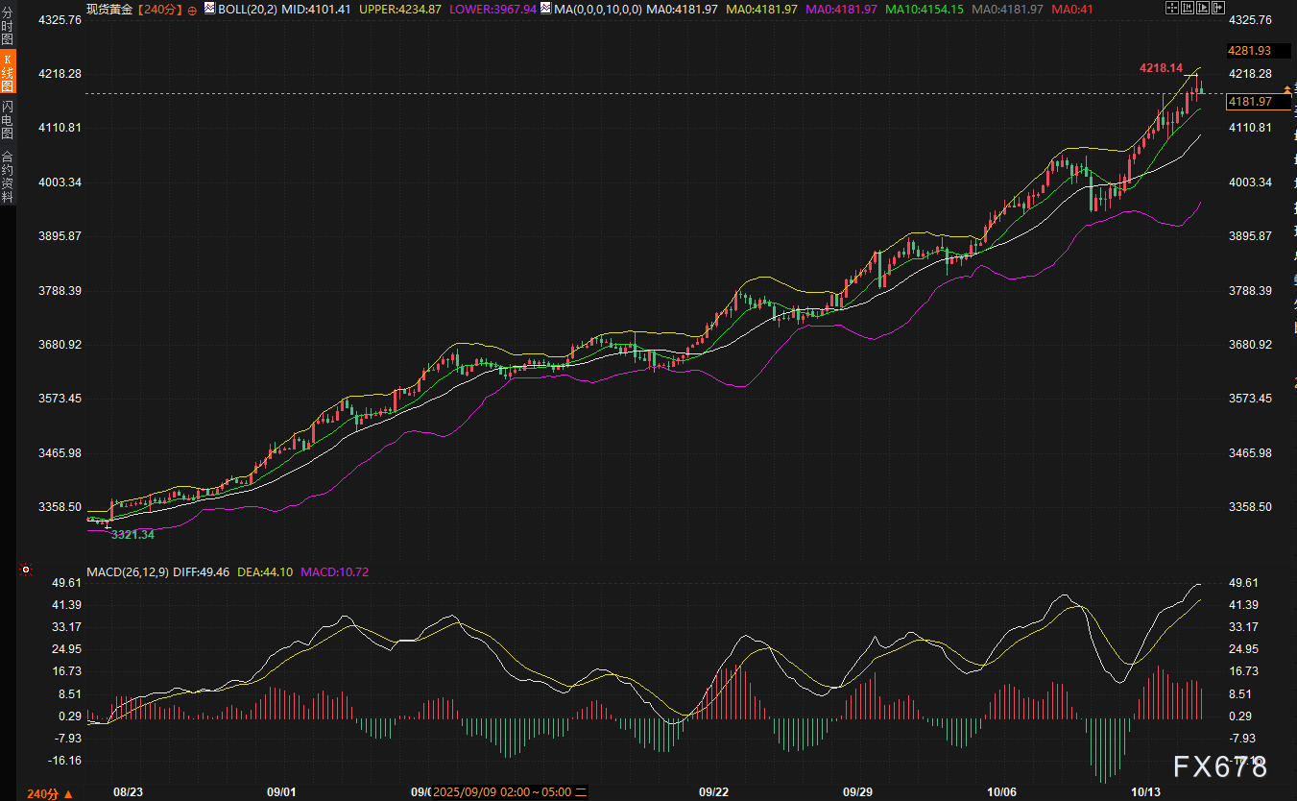Screen dimensions: 1297x801
Task: Click the second chart-tool icon at top right
Action: [1187, 9]
